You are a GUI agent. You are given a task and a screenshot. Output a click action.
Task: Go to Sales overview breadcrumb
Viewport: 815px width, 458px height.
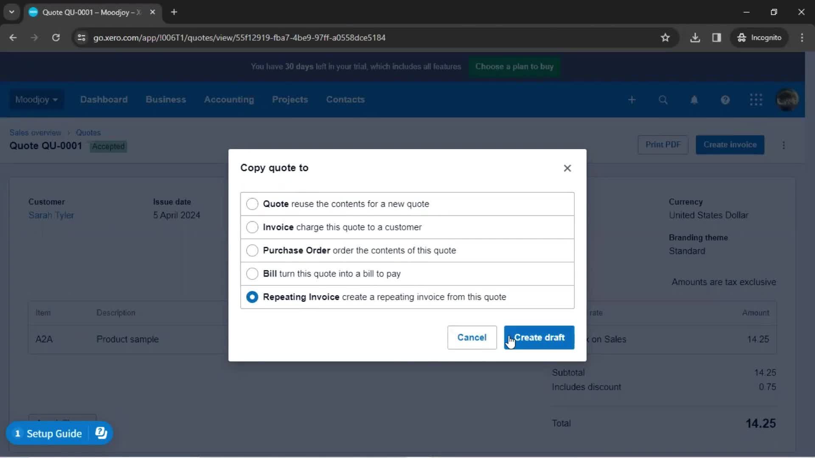[x=35, y=133]
